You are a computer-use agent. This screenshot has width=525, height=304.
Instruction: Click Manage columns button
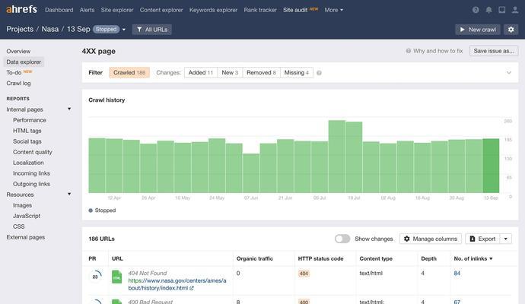[x=431, y=239]
